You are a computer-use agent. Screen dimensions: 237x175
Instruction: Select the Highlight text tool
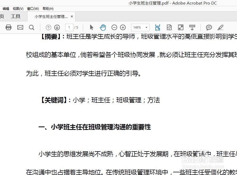tap(220, 27)
